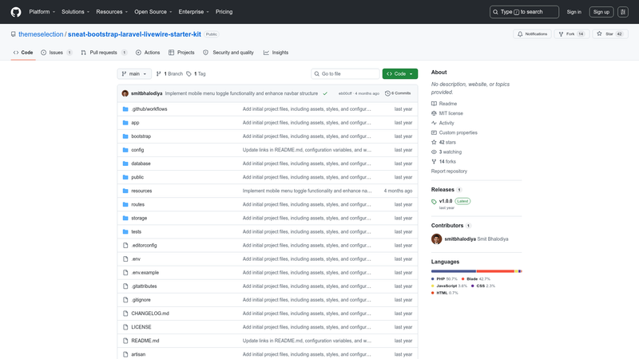Open the themeselection owner link
Screen dimensions: 639x359
click(41, 34)
